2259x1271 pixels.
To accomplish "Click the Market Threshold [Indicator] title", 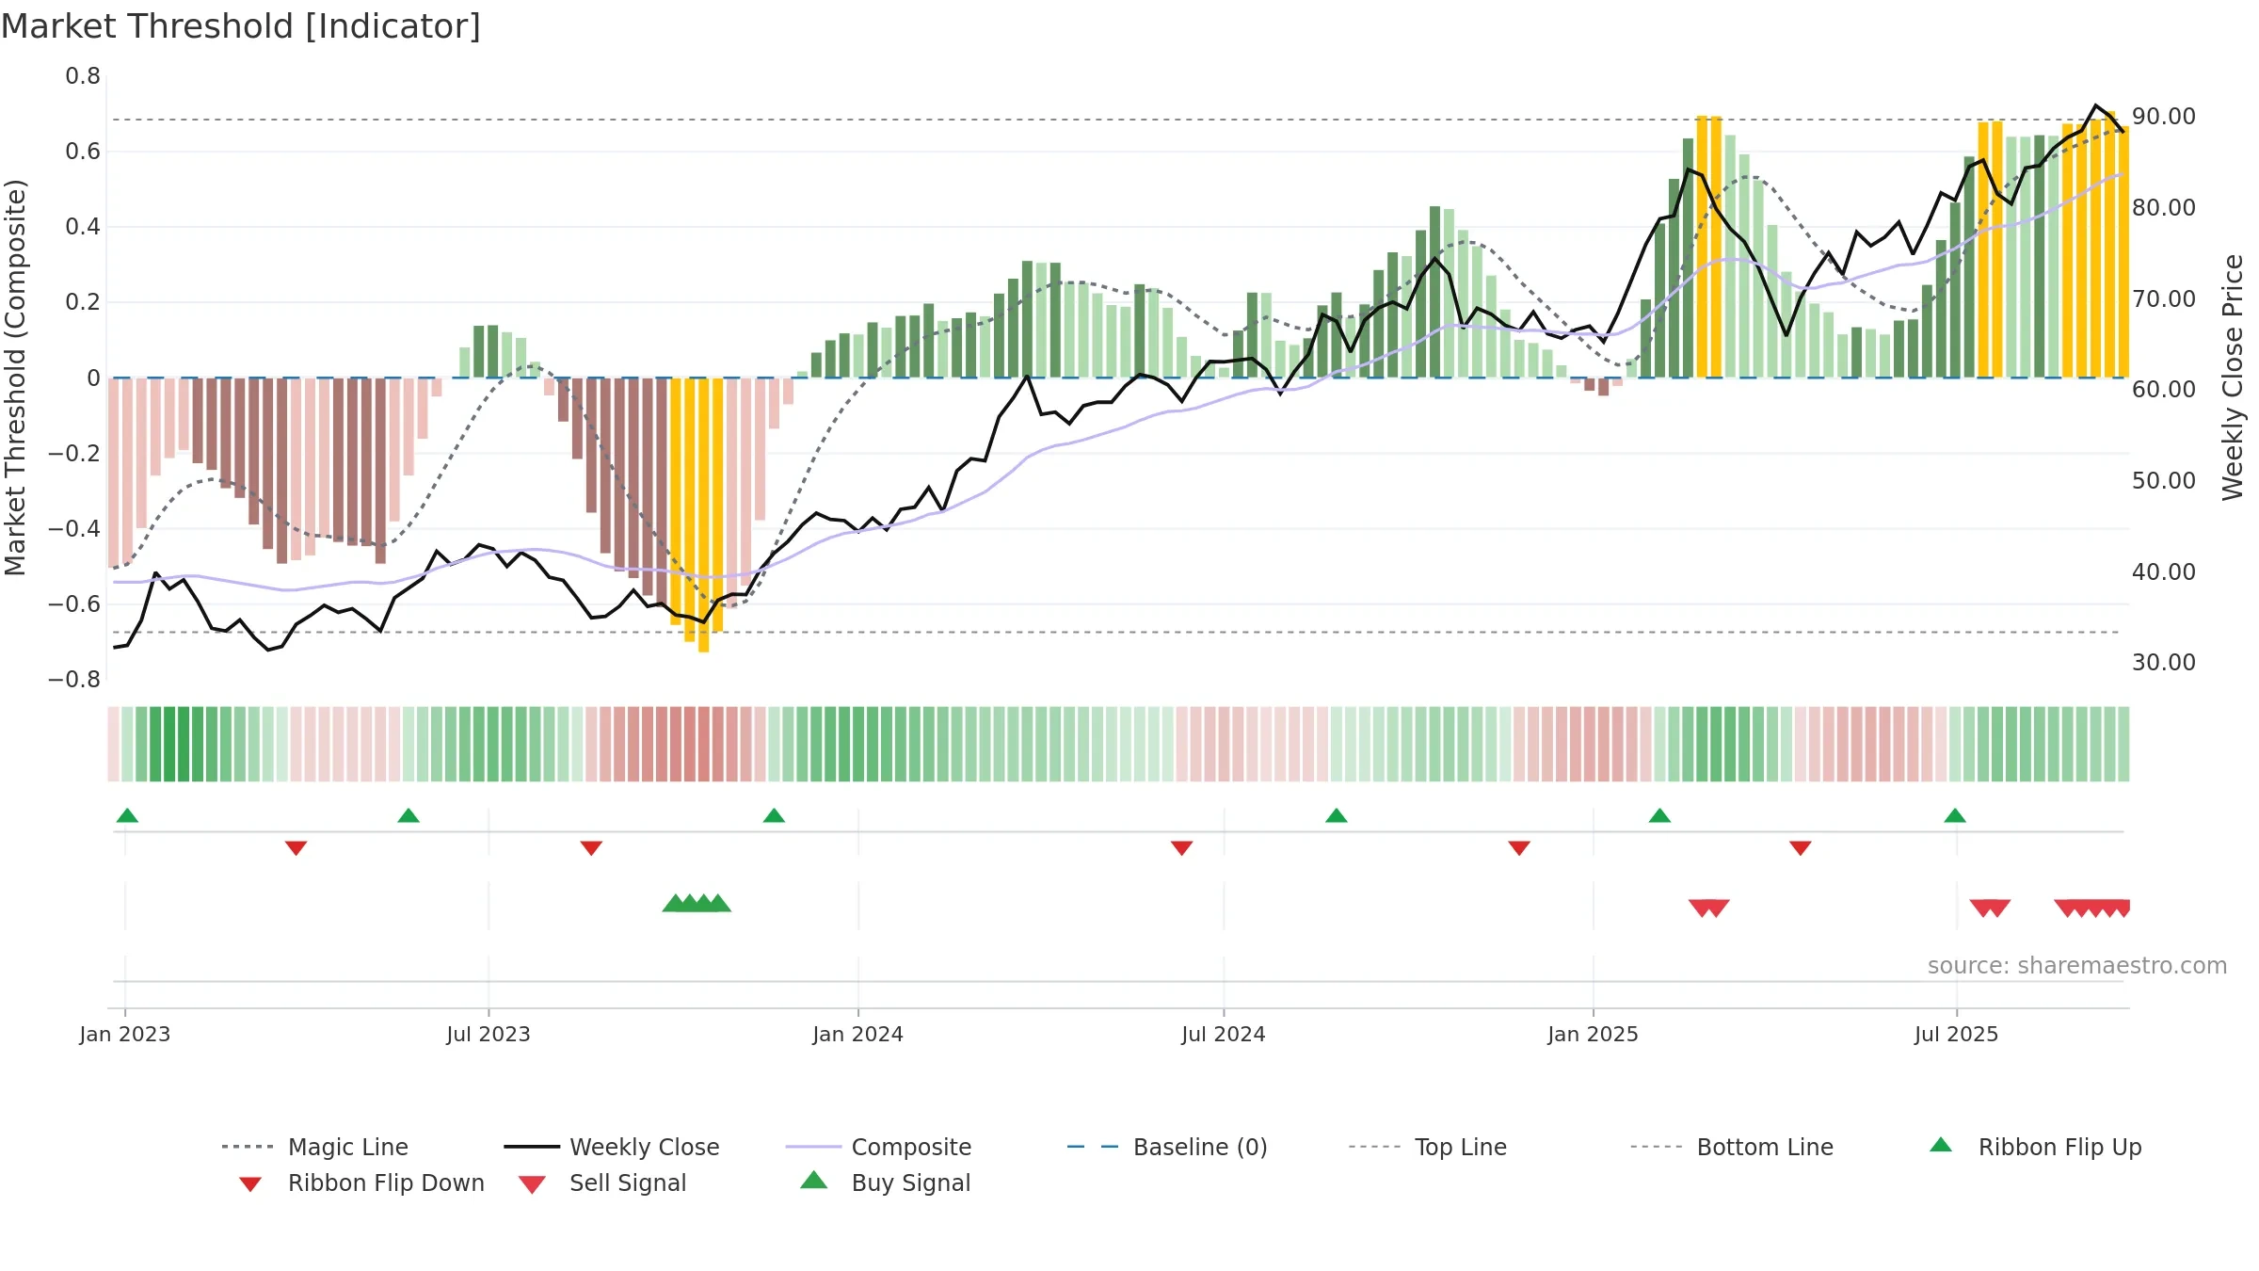I will point(241,26).
